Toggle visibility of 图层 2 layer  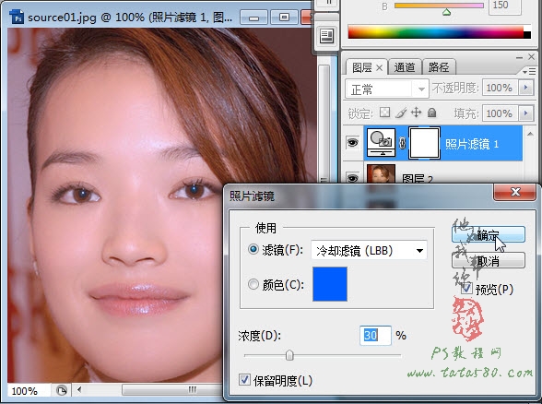pyautogui.click(x=352, y=178)
